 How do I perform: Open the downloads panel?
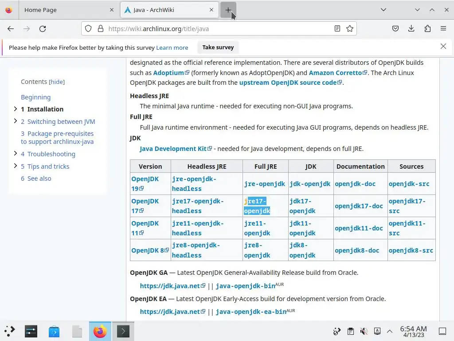pos(411,29)
